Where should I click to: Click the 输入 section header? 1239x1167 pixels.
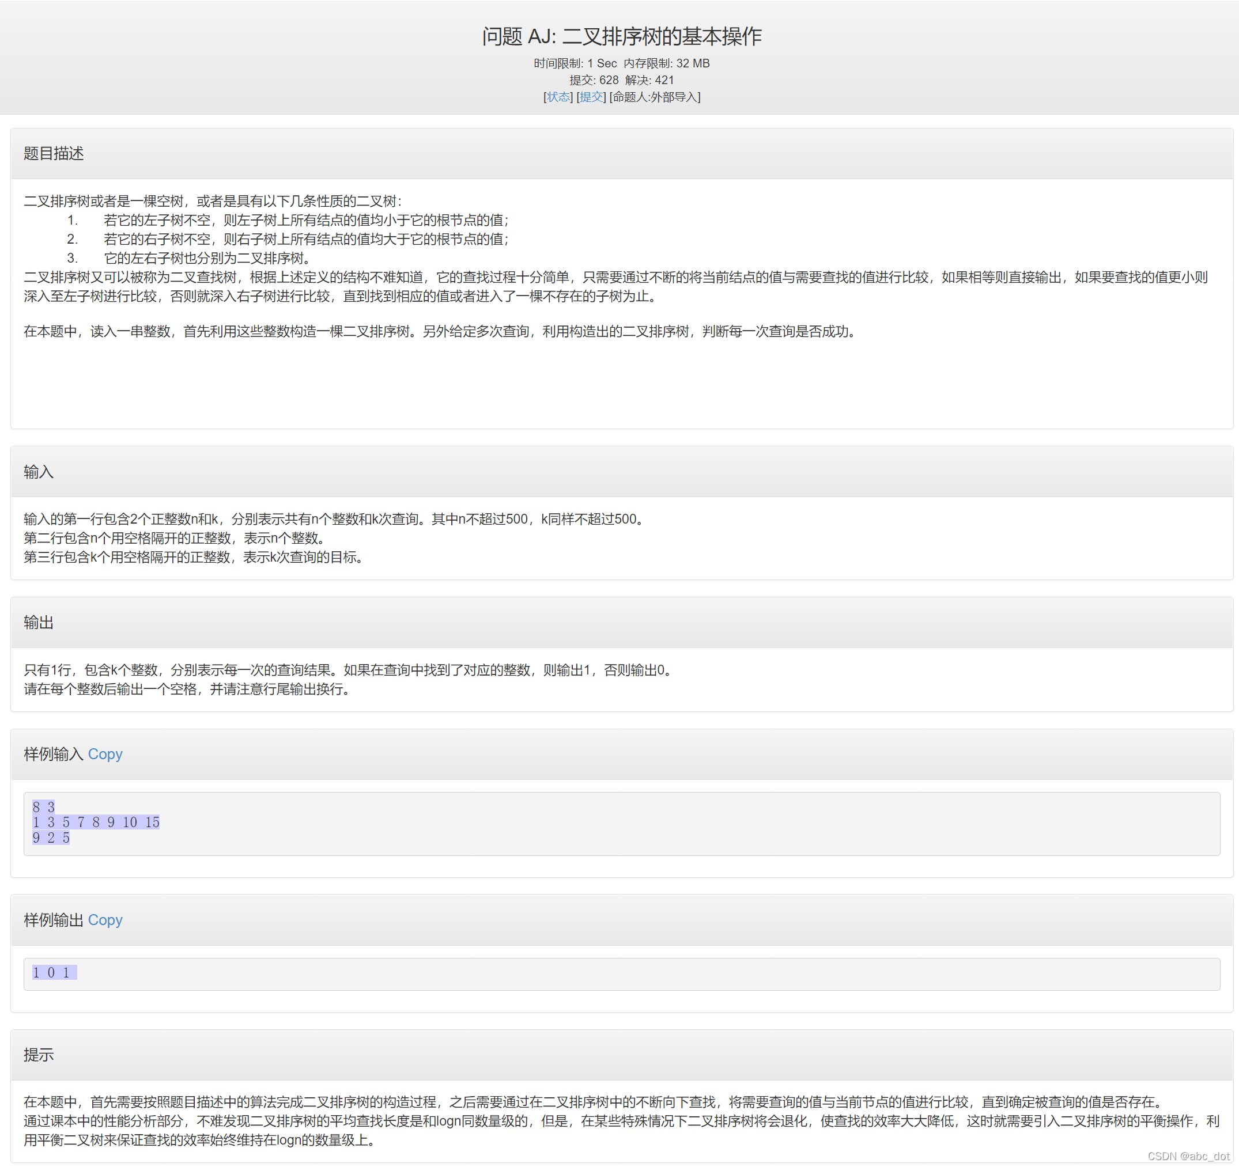coord(39,472)
